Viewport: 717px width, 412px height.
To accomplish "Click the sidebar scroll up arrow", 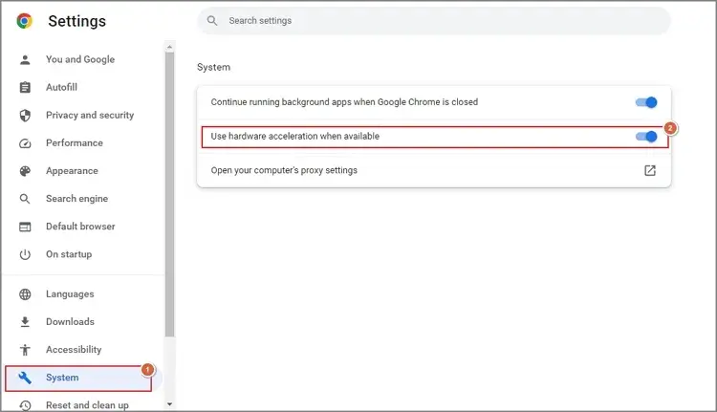I will point(169,47).
